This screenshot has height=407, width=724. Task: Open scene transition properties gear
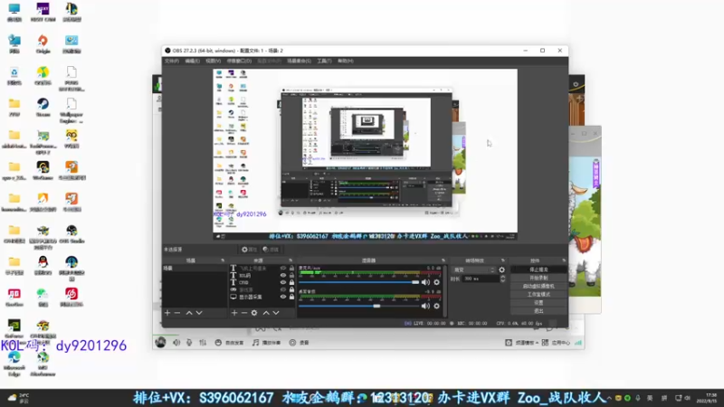tap(502, 270)
